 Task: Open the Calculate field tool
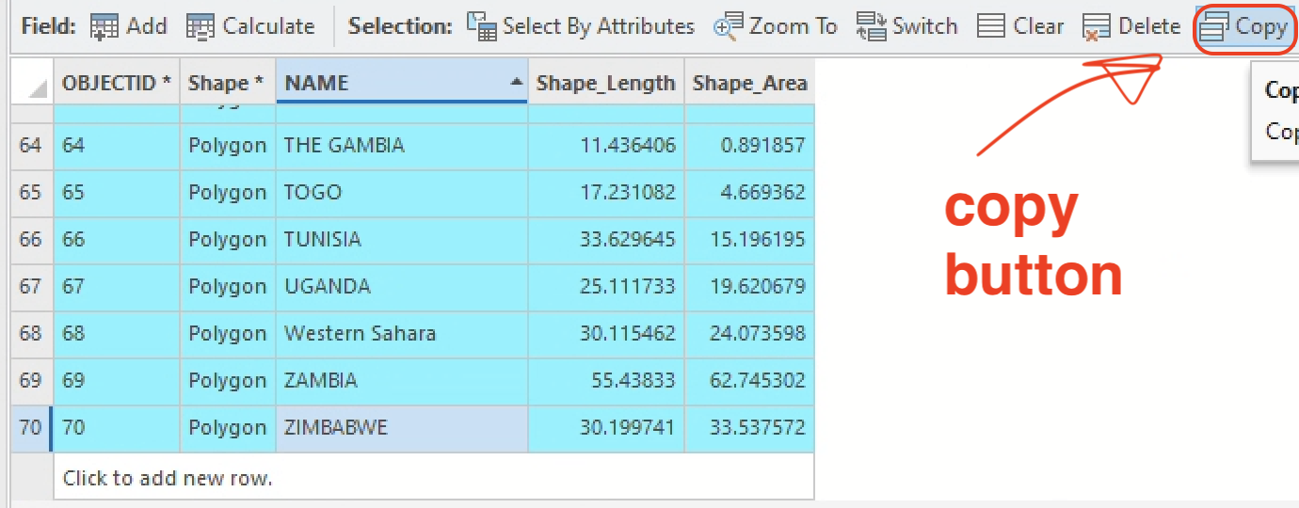pos(250,26)
